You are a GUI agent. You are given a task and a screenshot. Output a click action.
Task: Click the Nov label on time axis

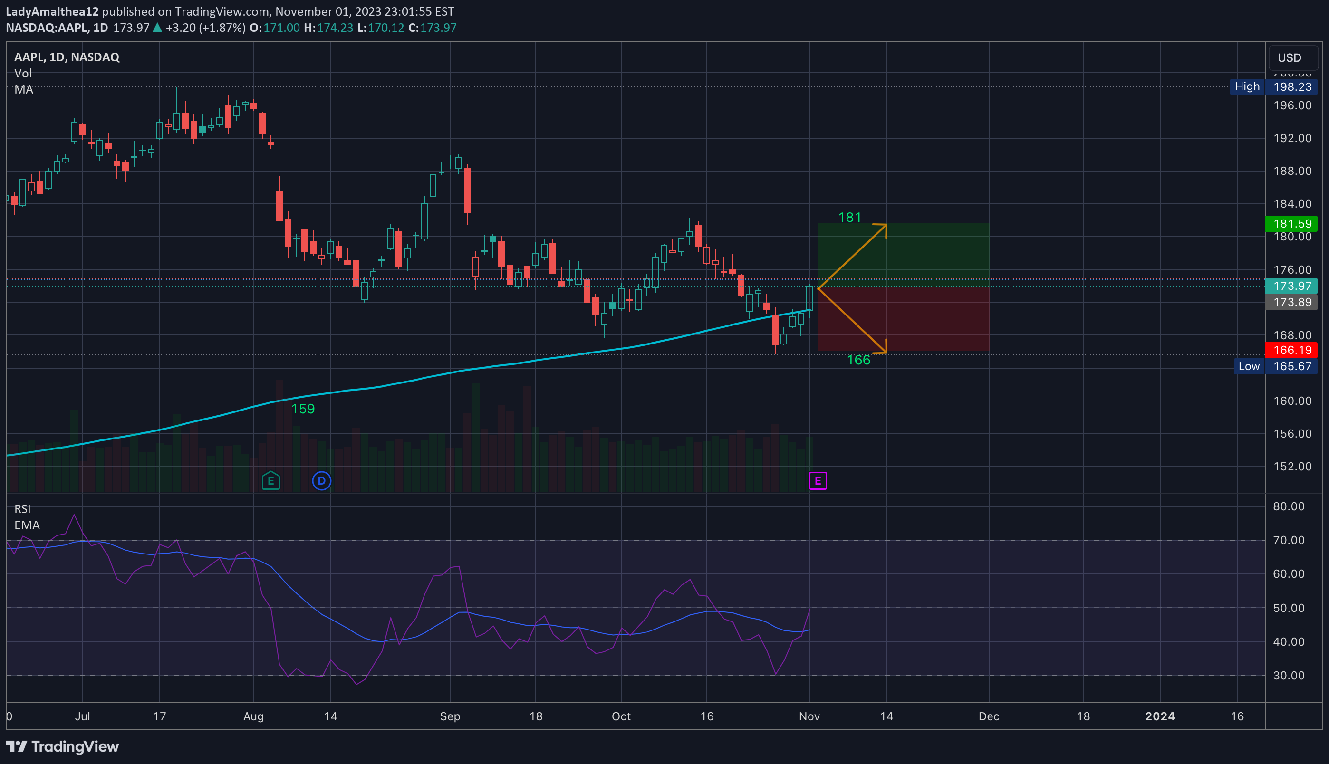pyautogui.click(x=809, y=716)
